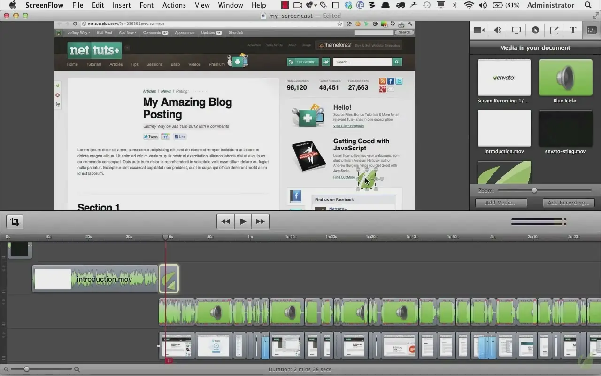This screenshot has height=376, width=601.
Task: Open the View menu
Action: pyautogui.click(x=202, y=5)
